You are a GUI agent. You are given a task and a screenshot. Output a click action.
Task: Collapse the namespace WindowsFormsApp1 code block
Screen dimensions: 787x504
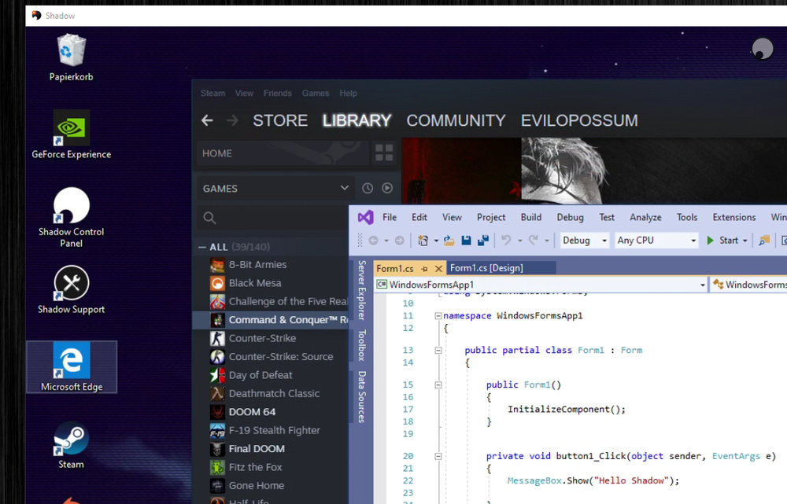(438, 316)
